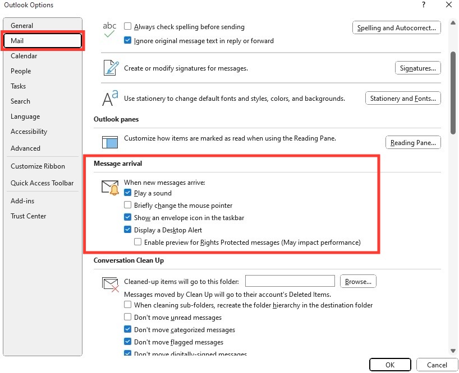Uncheck Show an envelope icon in taskbar
This screenshot has width=459, height=373.
pos(127,217)
